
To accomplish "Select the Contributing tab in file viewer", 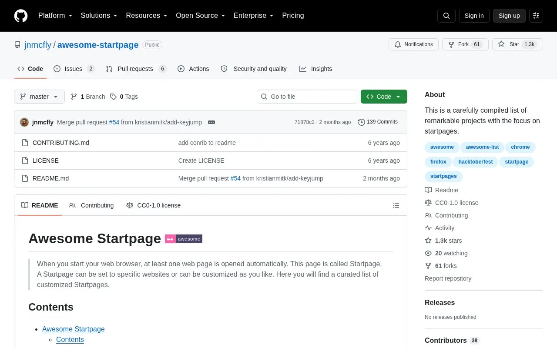I will point(91,205).
